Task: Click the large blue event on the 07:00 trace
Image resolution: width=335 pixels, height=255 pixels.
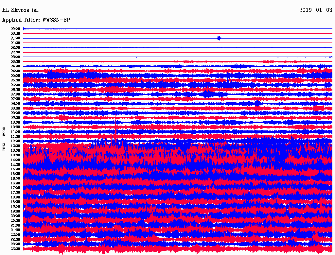Action: click(x=207, y=94)
